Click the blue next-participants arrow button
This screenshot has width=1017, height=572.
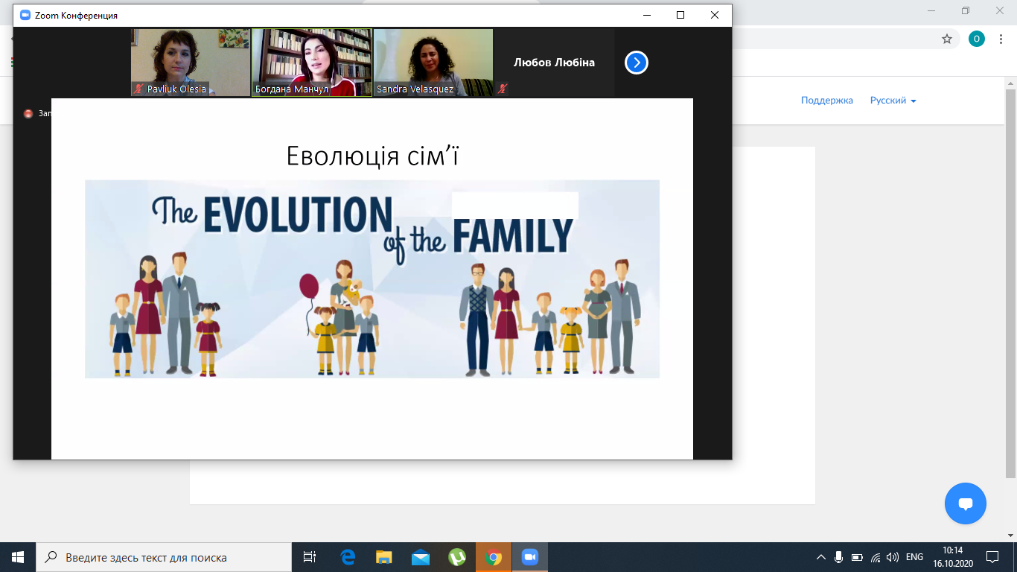636,63
